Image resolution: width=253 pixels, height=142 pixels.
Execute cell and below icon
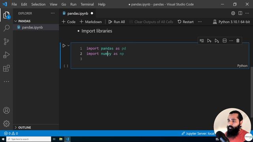(x=217, y=41)
